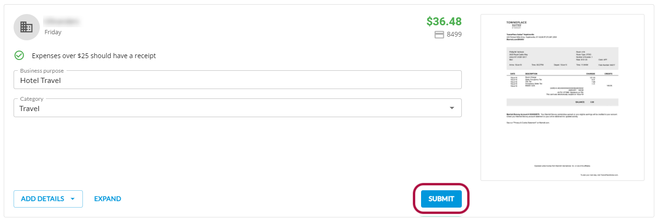Open the ADD DETAILS dropdown caret
The height and width of the screenshot is (224, 659).
coord(73,199)
